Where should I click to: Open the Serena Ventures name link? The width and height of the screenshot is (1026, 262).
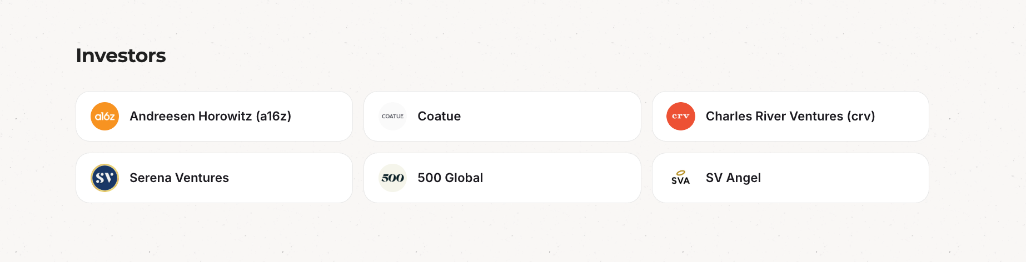point(179,178)
